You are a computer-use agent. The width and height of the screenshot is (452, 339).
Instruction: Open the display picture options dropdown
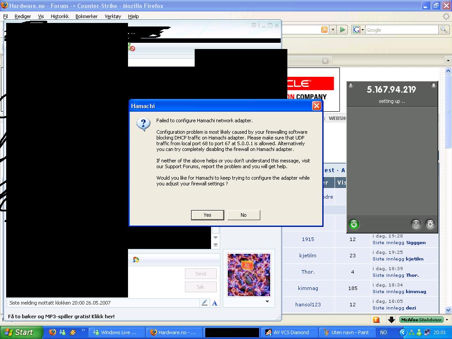[x=267, y=301]
